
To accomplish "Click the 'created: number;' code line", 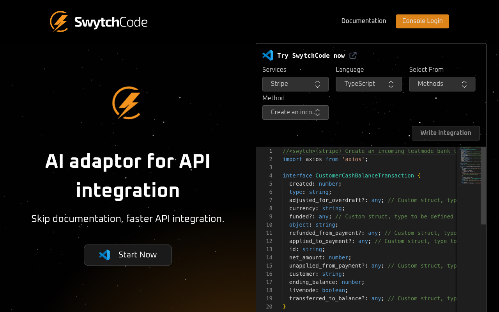I will click(315, 184).
